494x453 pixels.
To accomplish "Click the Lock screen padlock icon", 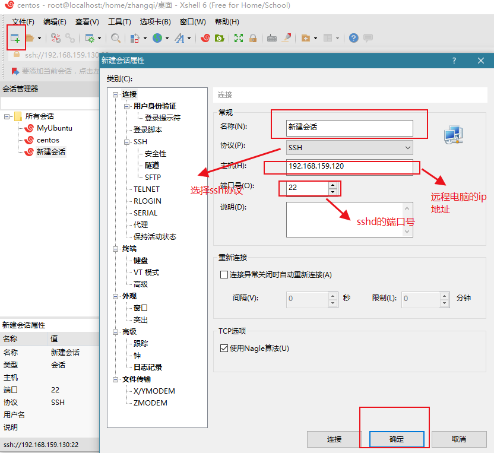I will point(253,38).
